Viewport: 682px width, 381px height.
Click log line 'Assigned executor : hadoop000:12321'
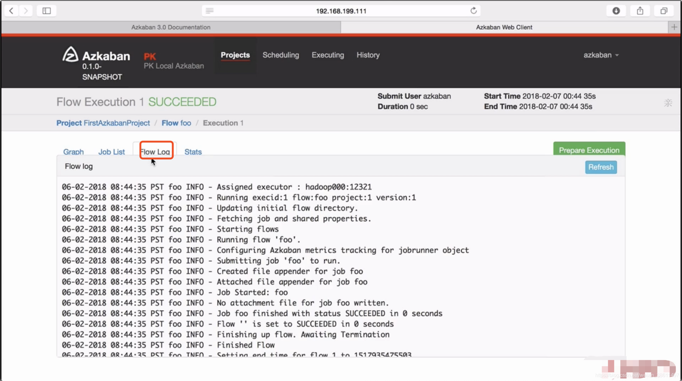[217, 187]
